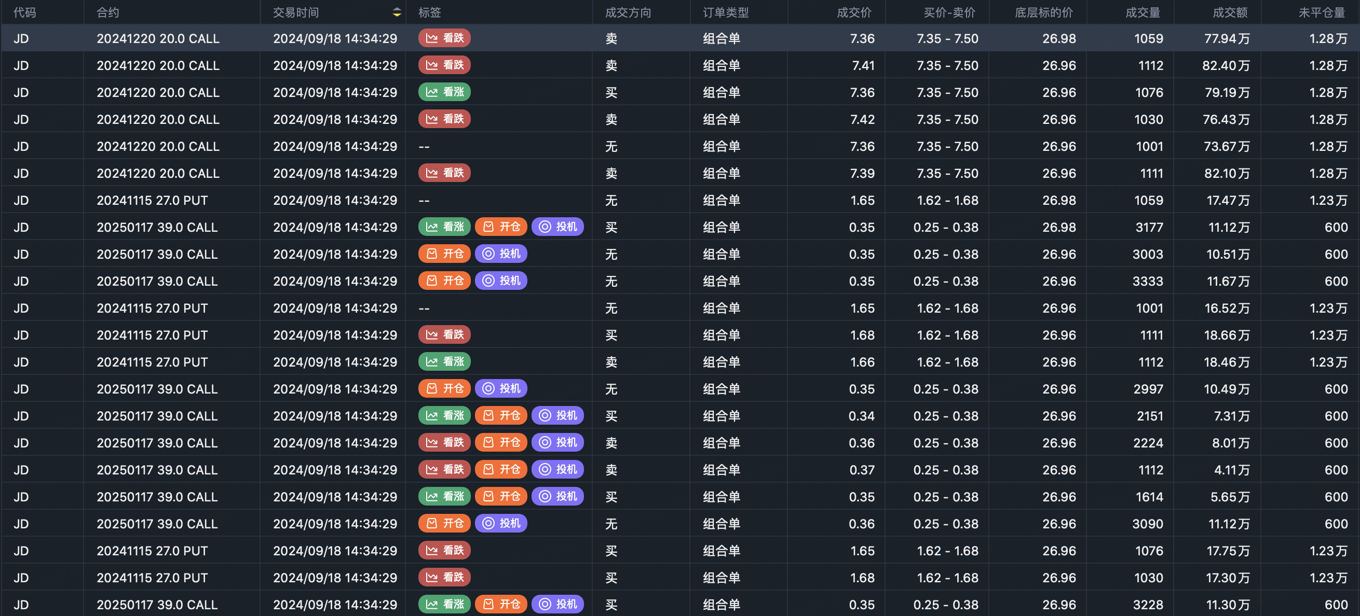
Task: Click the 看涨 tag in the 18.46万 row
Action: pyautogui.click(x=444, y=361)
